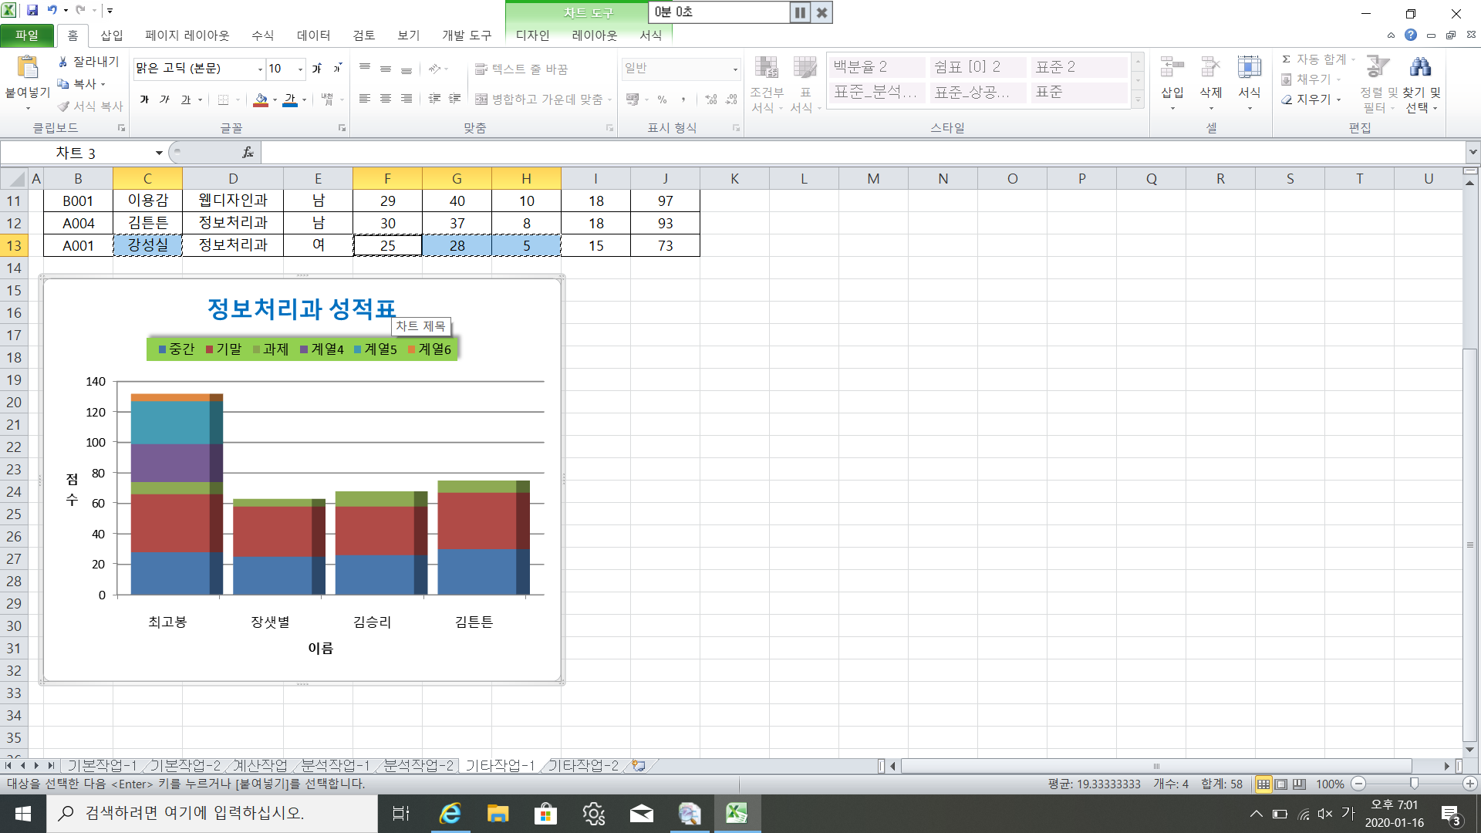Click the AutoSum (자동 합계) sigma icon
1481x833 pixels.
1286,59
